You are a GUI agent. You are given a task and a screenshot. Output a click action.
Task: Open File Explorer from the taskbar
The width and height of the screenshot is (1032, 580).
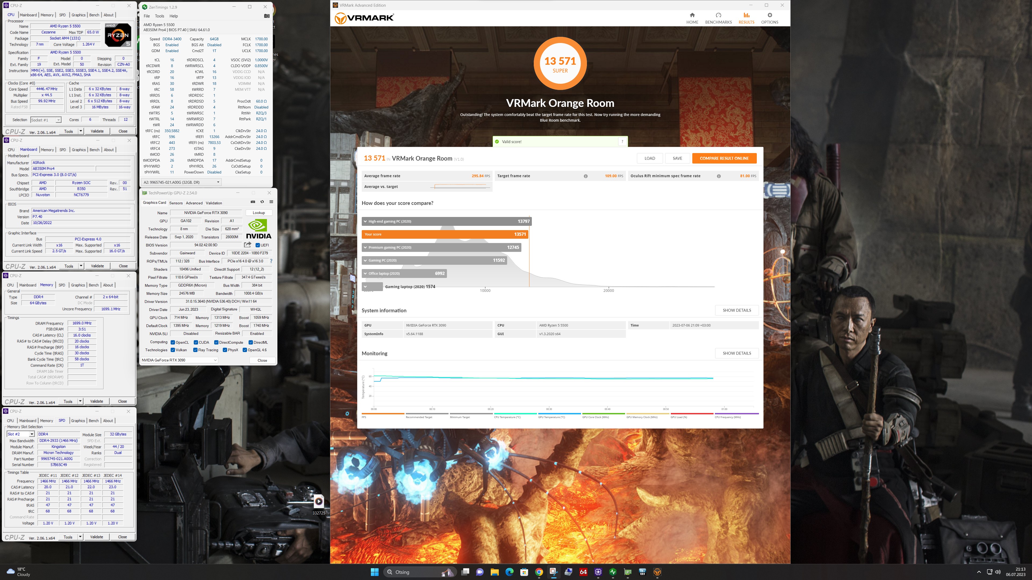[494, 572]
